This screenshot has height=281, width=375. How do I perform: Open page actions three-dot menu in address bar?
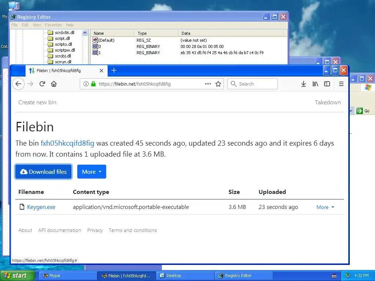click(208, 84)
